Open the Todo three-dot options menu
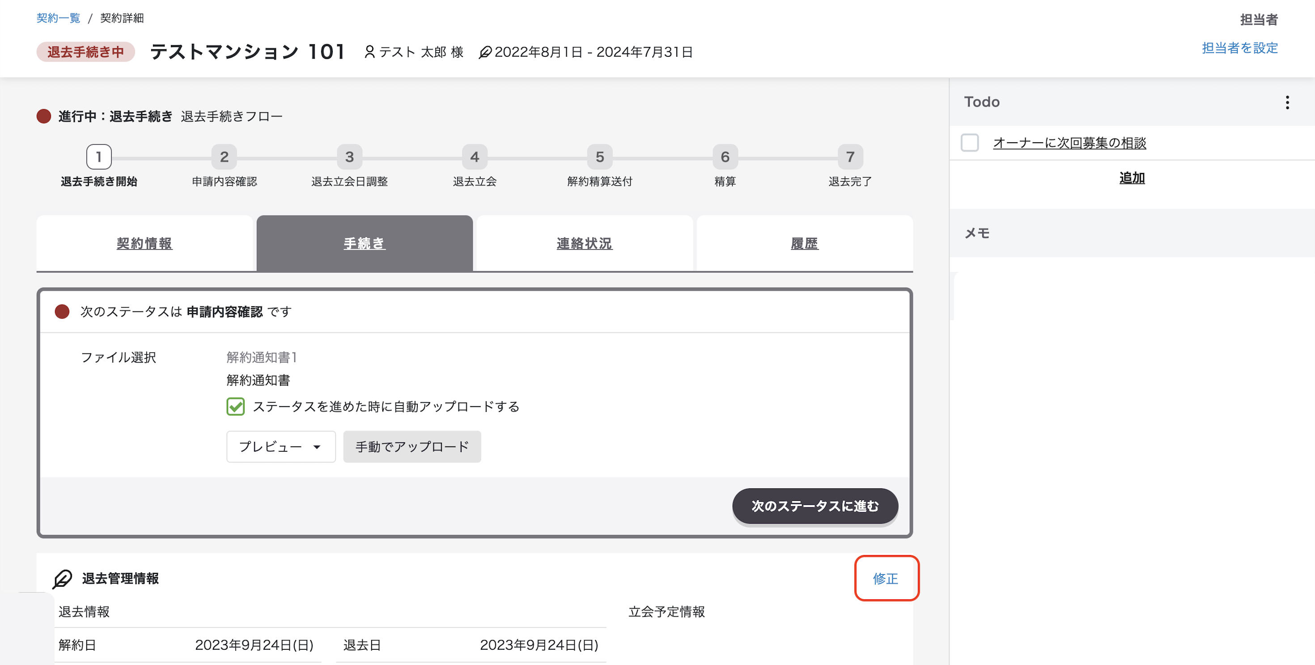This screenshot has width=1315, height=665. click(1287, 102)
